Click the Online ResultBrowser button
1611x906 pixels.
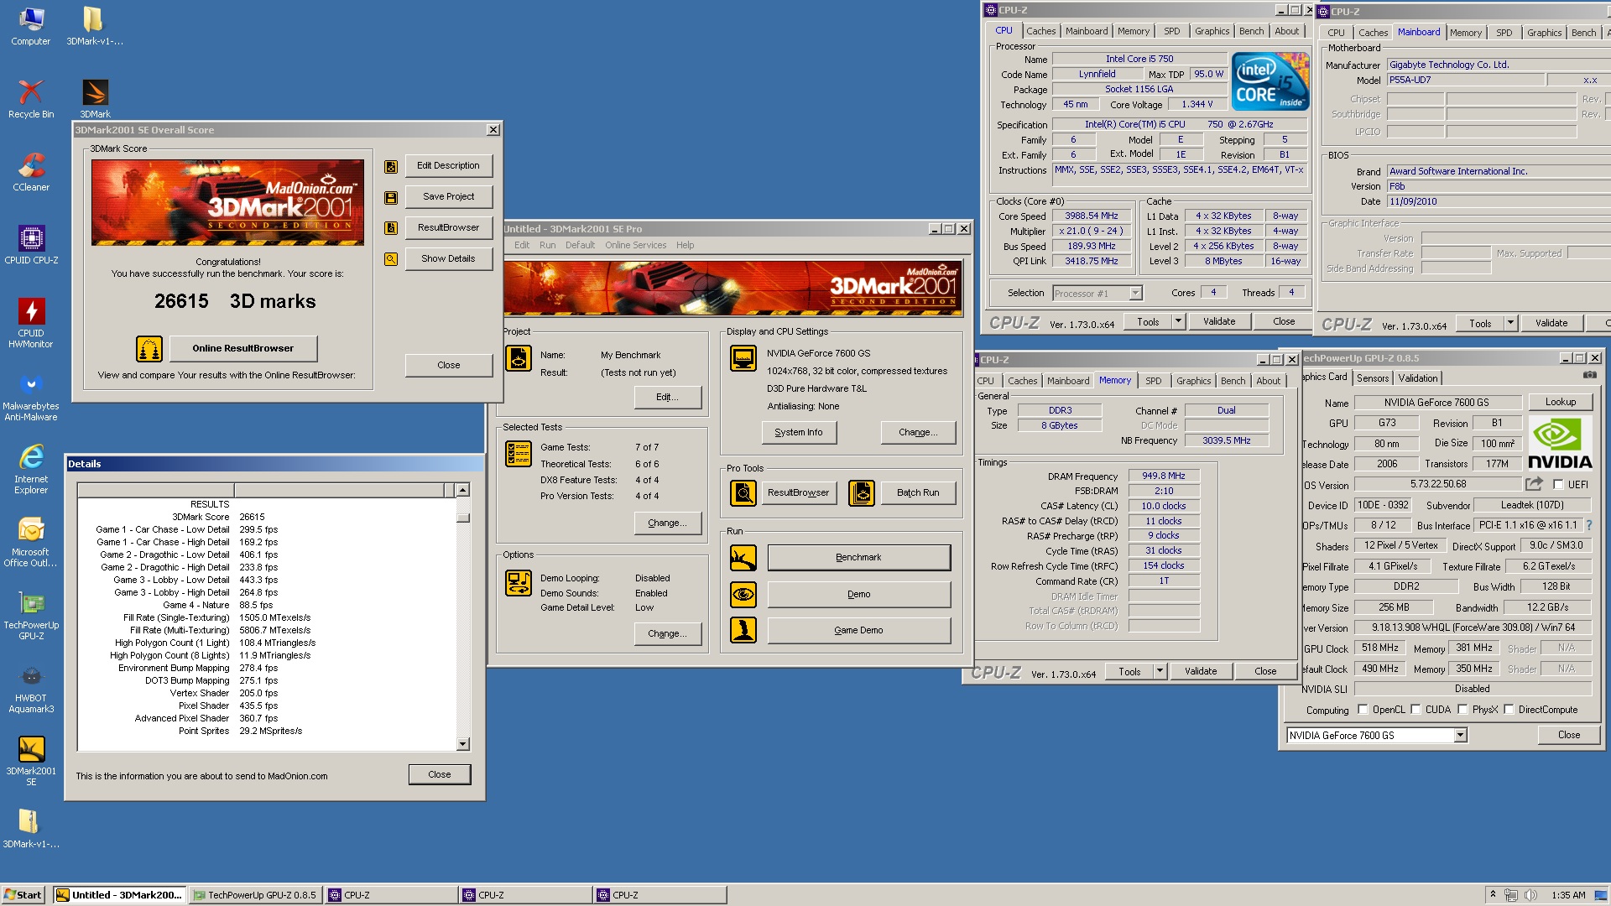click(243, 348)
